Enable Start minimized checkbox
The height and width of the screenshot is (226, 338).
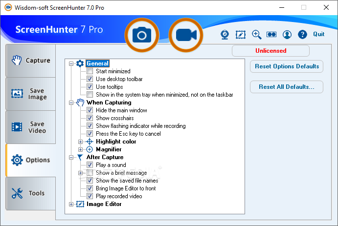(90, 71)
